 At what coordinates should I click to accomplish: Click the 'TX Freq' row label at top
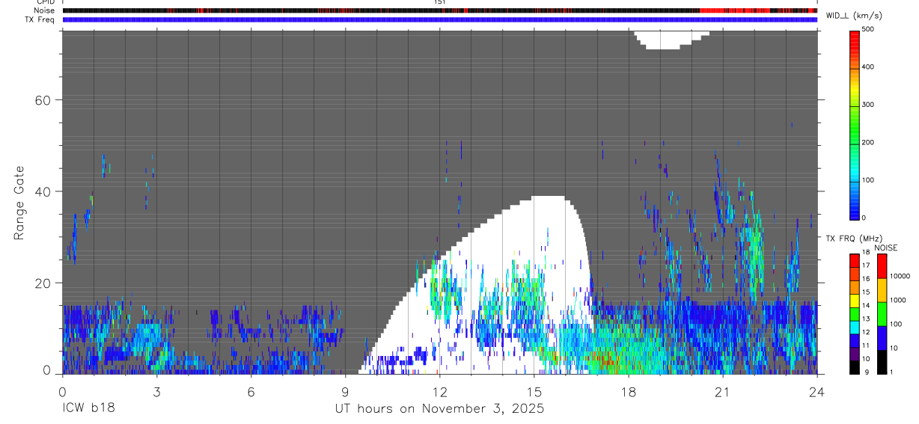[41, 19]
